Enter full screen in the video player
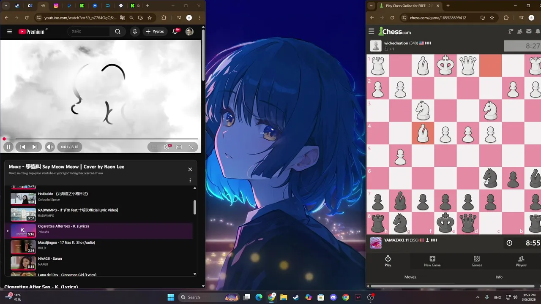Image resolution: width=541 pixels, height=304 pixels. tap(191, 147)
